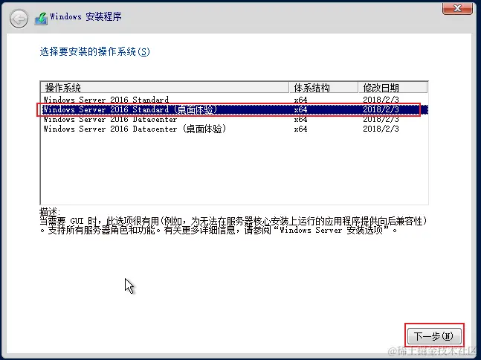This screenshot has width=481, height=360.
Task: Click x64 in the first Standard row
Action: click(300, 100)
